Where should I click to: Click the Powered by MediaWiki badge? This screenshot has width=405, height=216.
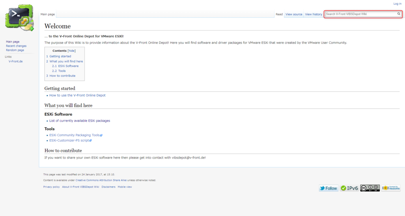coord(391,188)
